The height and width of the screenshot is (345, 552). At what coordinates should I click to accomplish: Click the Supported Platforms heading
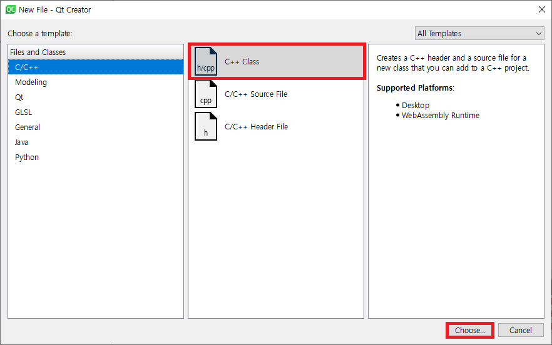tap(416, 88)
